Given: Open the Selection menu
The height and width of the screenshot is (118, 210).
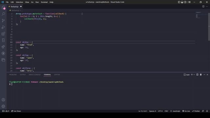Looking at the screenshot, I should [19, 2].
